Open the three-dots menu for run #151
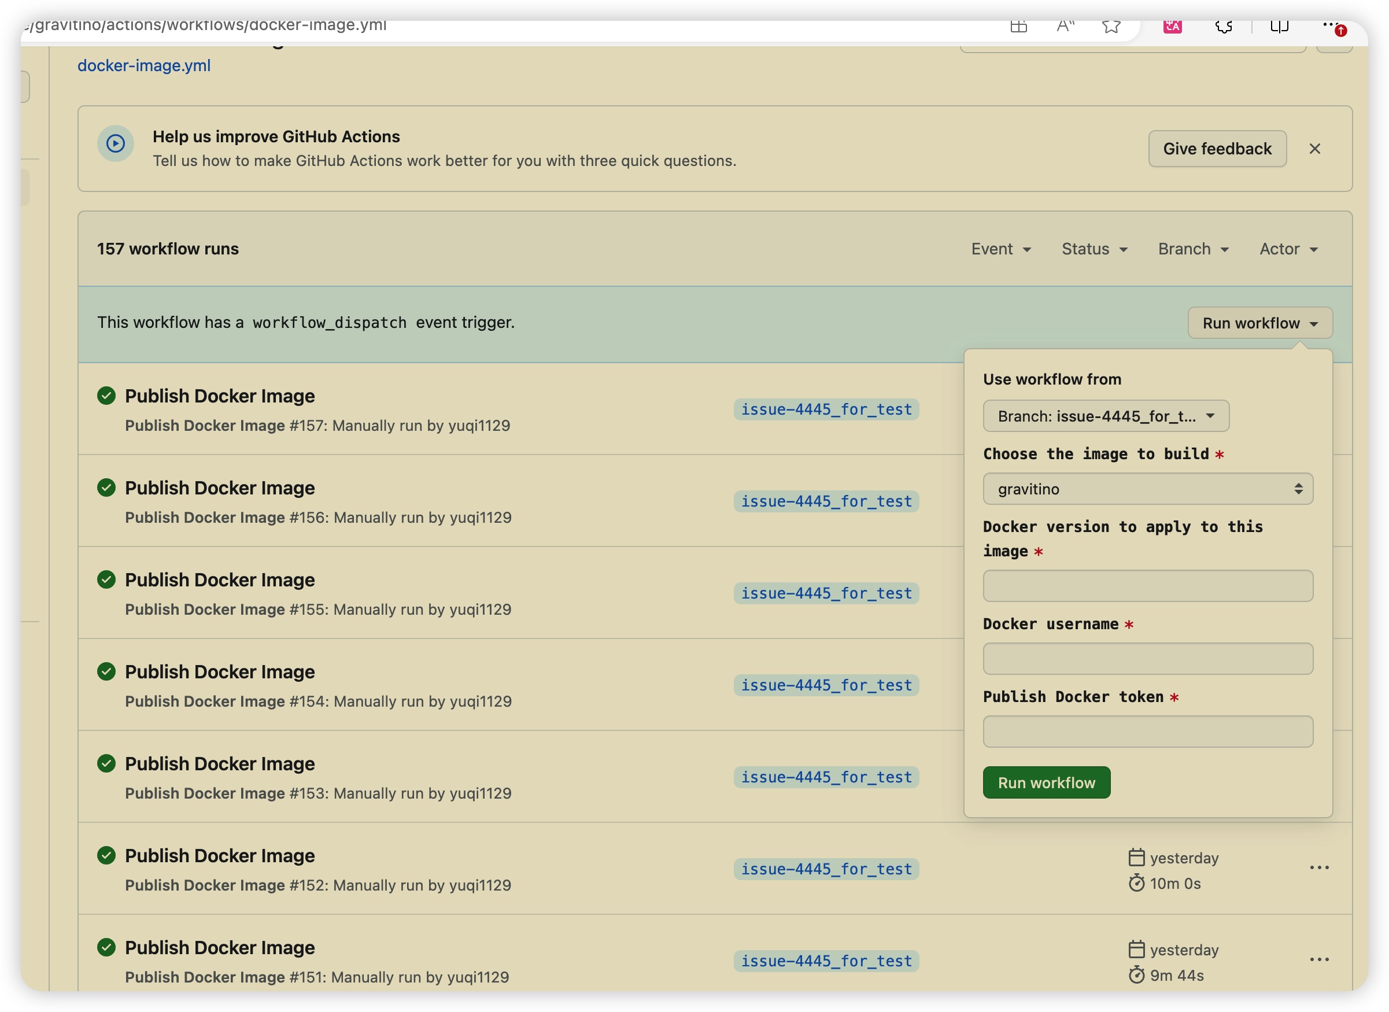The width and height of the screenshot is (1389, 1012). [x=1318, y=959]
